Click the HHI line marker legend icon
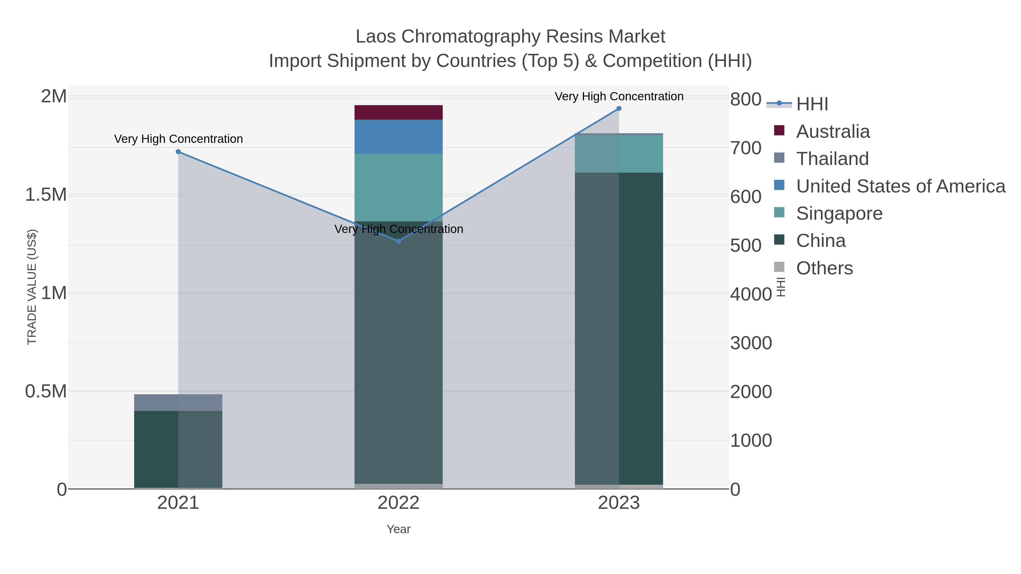The width and height of the screenshot is (1021, 574). [x=779, y=103]
